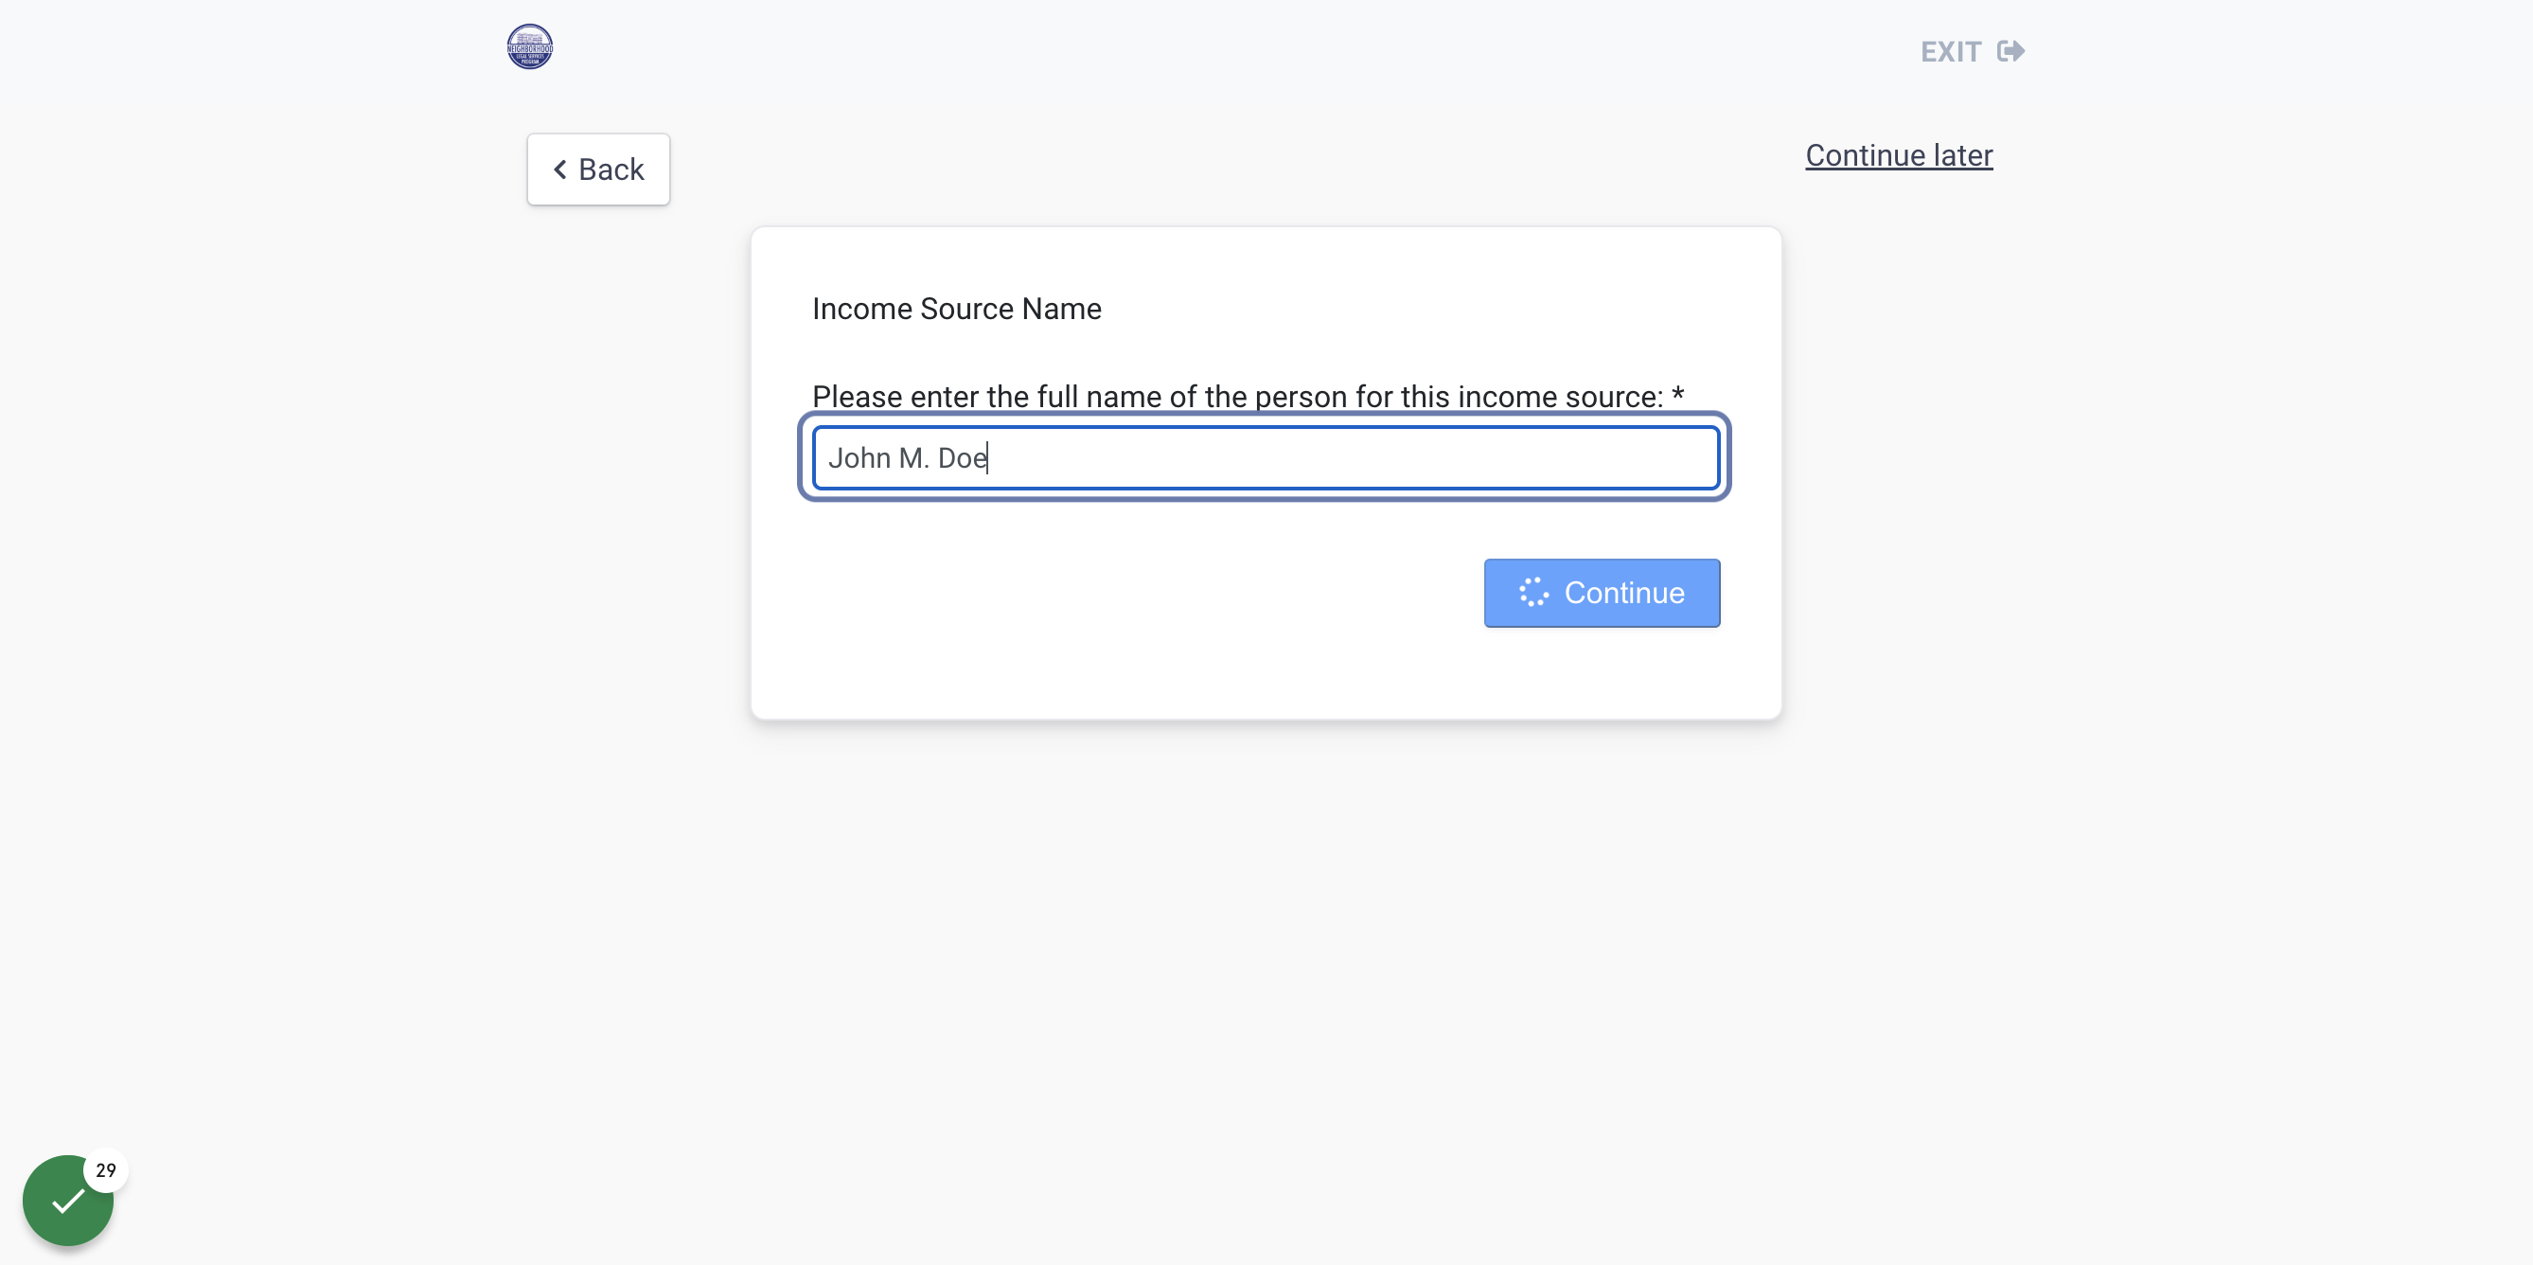Image resolution: width=2533 pixels, height=1265 pixels.
Task: Click the full name prompt label
Action: tap(1248, 396)
